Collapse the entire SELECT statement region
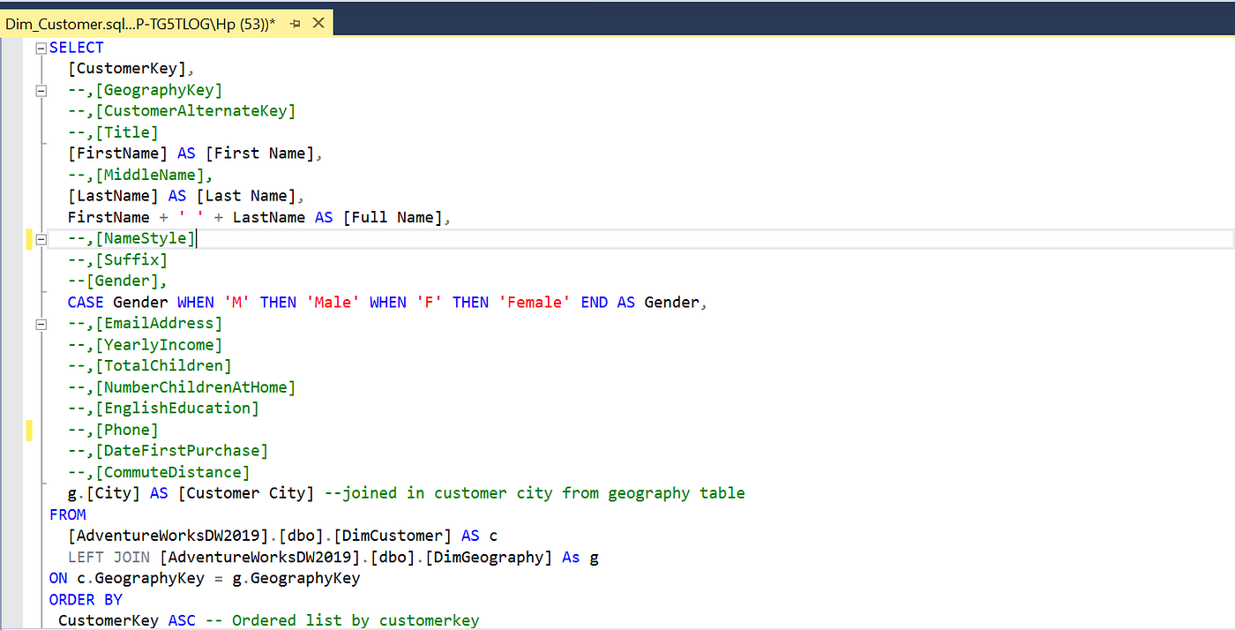Viewport: 1235px width, 630px height. click(x=41, y=47)
